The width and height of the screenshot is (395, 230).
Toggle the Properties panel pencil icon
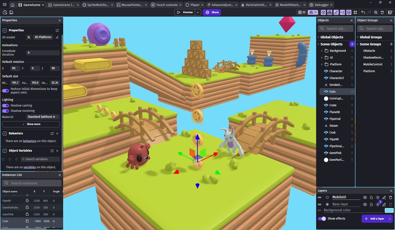coord(336,12)
